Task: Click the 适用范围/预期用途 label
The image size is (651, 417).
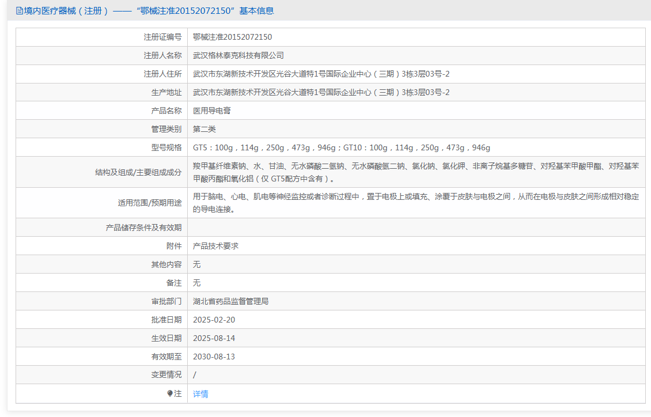Action: pyautogui.click(x=150, y=203)
